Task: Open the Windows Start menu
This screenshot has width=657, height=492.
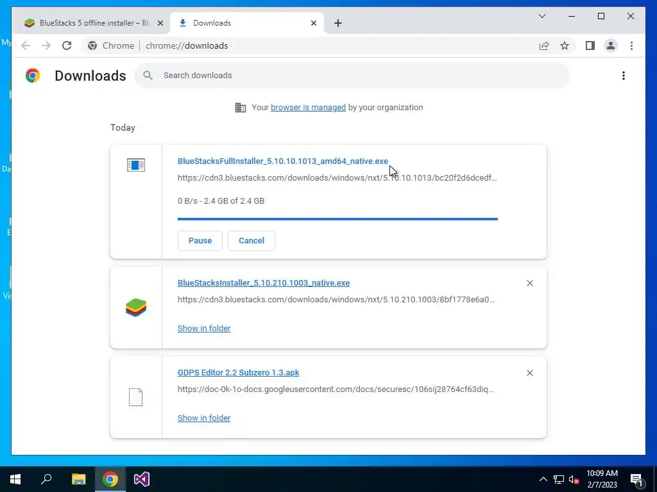Action: (15, 479)
